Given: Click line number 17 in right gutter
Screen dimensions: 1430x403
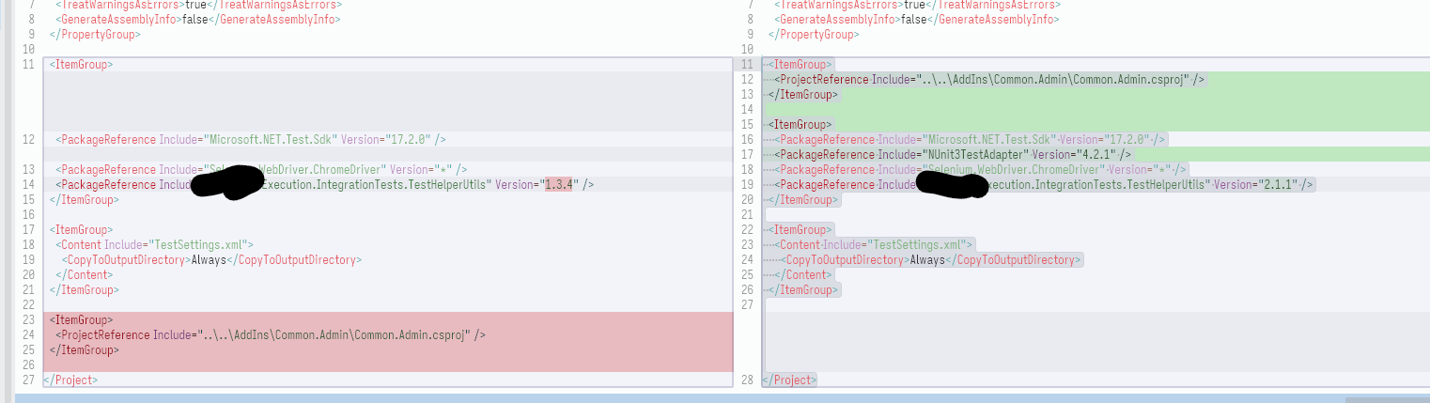Looking at the screenshot, I should (x=748, y=155).
